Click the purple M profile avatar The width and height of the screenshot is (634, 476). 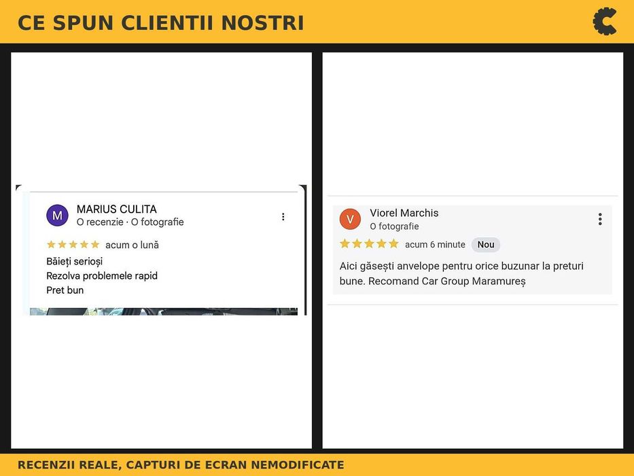tap(57, 216)
